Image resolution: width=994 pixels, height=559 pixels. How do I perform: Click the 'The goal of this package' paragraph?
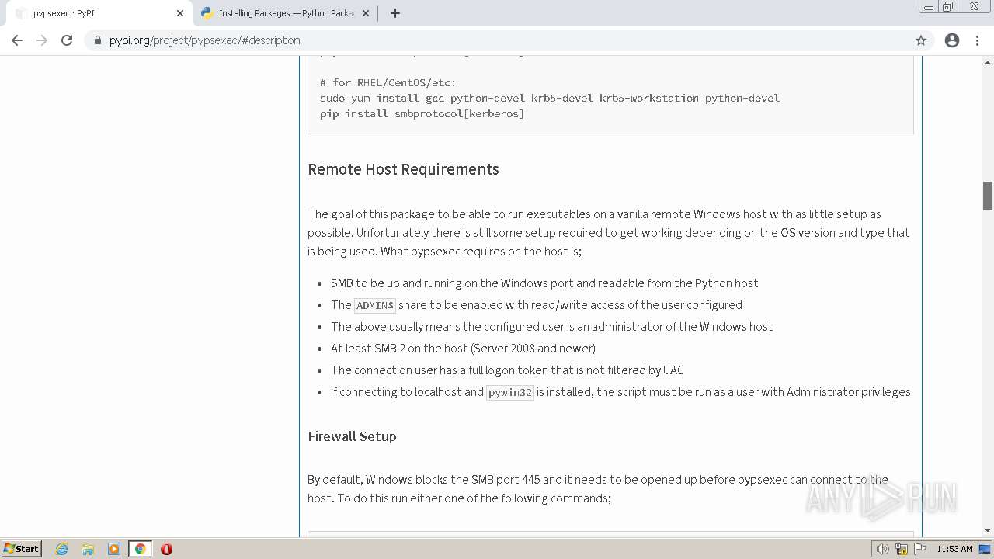point(609,233)
